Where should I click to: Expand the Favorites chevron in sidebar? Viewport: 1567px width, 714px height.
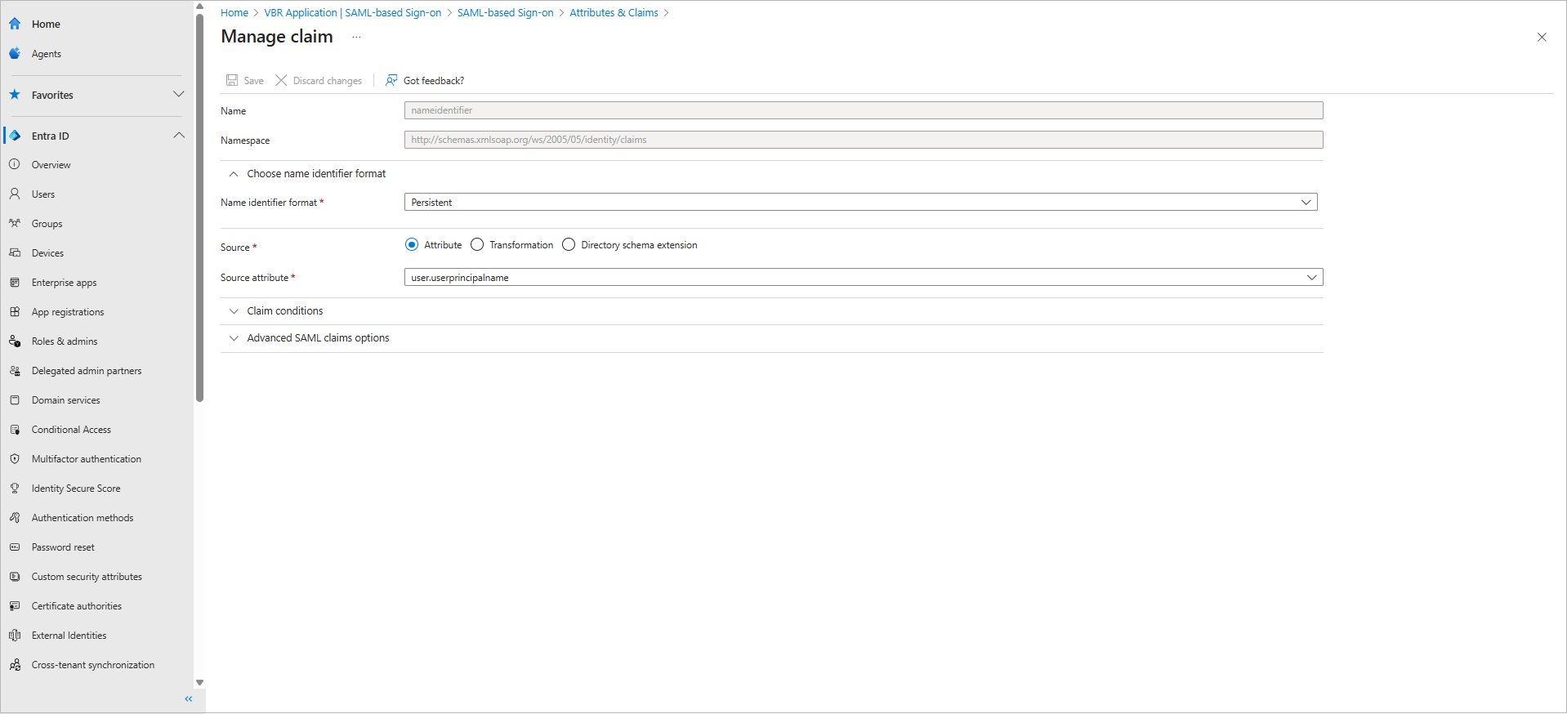click(179, 94)
